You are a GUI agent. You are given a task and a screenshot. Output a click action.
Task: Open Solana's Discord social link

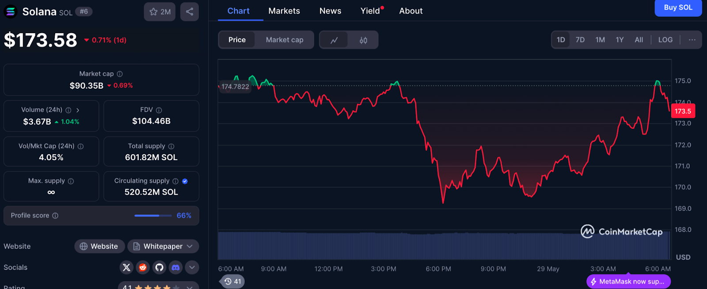point(175,267)
